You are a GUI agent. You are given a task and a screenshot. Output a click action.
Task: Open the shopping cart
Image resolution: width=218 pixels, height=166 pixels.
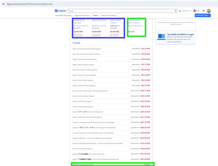click(203, 11)
